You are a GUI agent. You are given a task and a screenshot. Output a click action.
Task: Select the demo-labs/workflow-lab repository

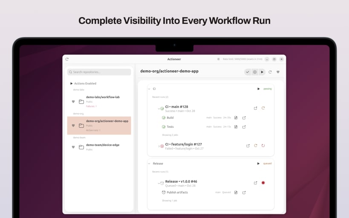tap(99, 102)
